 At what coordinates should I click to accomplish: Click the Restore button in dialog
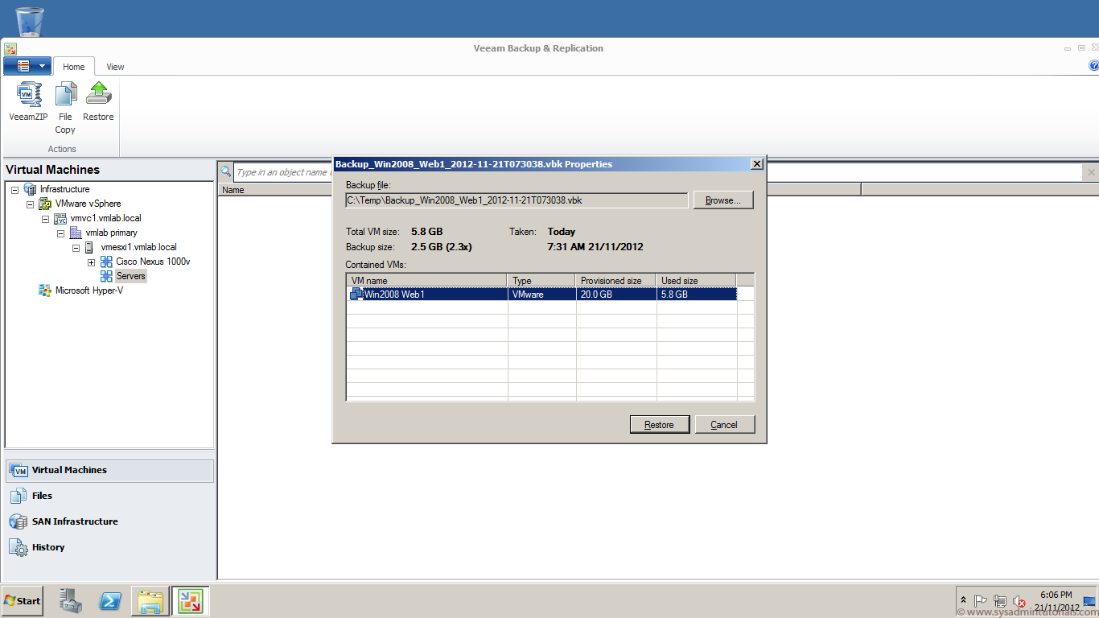click(x=659, y=424)
